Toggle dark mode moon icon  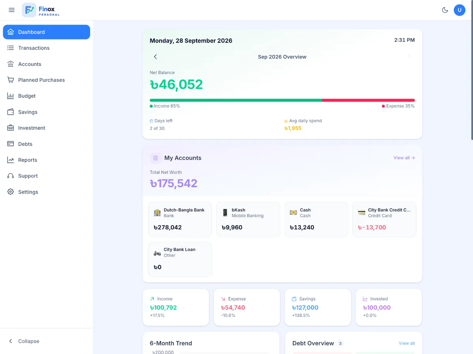coord(445,10)
